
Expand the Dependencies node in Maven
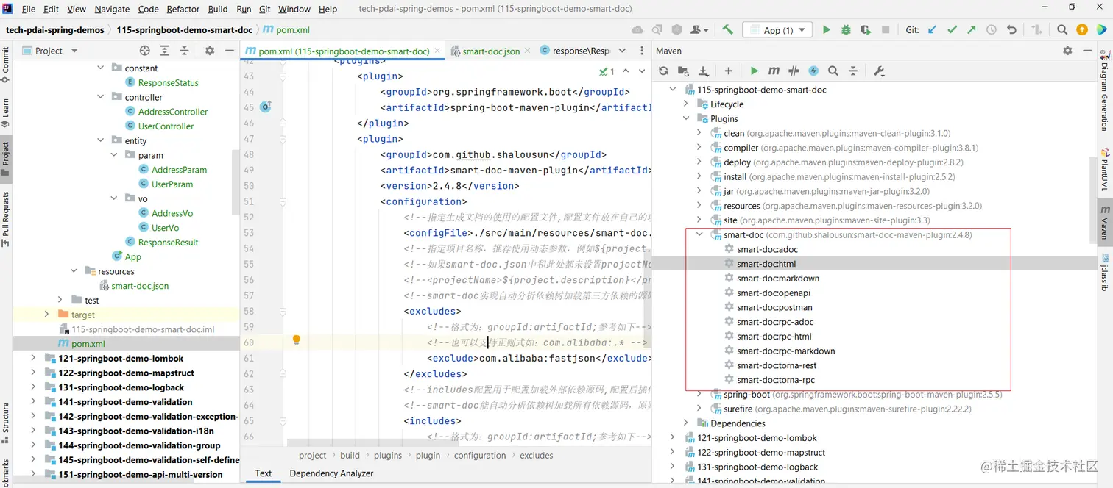[686, 423]
